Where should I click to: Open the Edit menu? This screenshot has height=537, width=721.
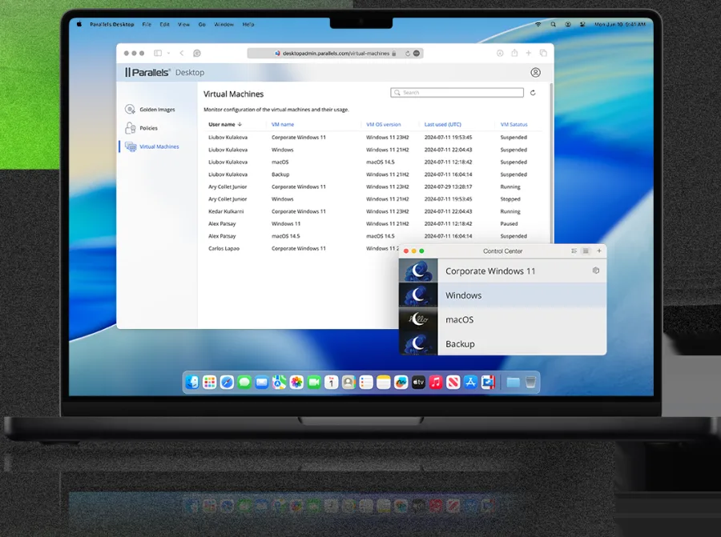[x=164, y=24]
